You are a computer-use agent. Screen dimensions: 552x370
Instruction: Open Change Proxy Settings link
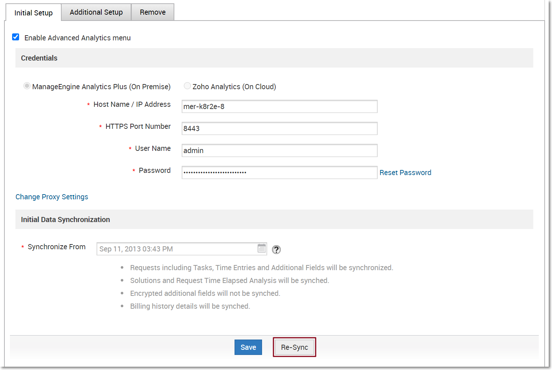52,197
